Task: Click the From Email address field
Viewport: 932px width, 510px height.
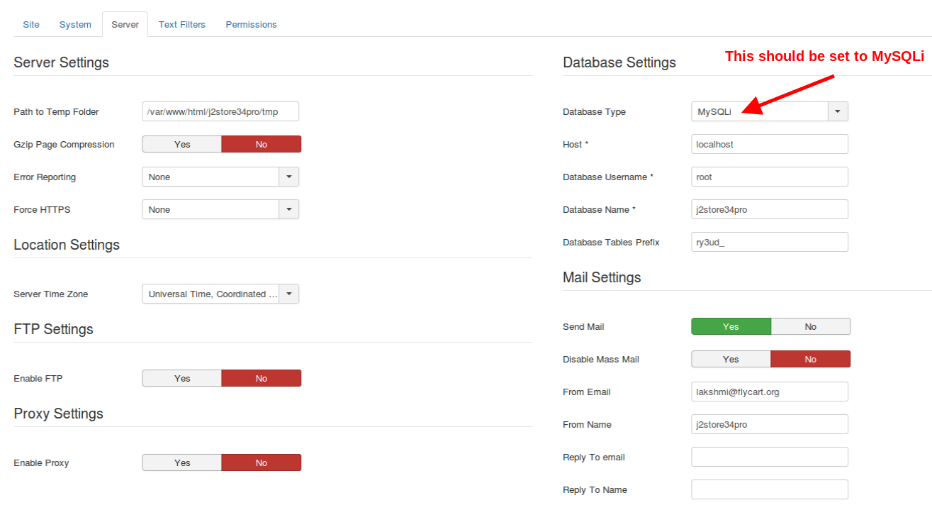Action: click(x=769, y=391)
